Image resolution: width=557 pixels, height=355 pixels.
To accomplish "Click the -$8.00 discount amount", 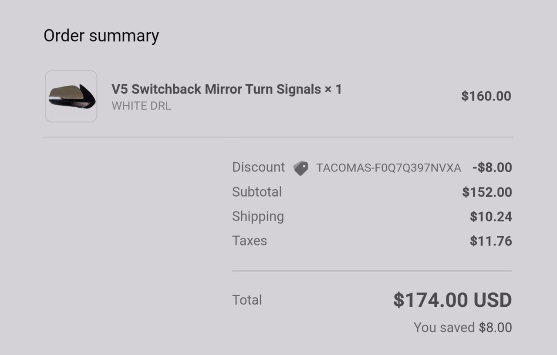I will [x=492, y=167].
